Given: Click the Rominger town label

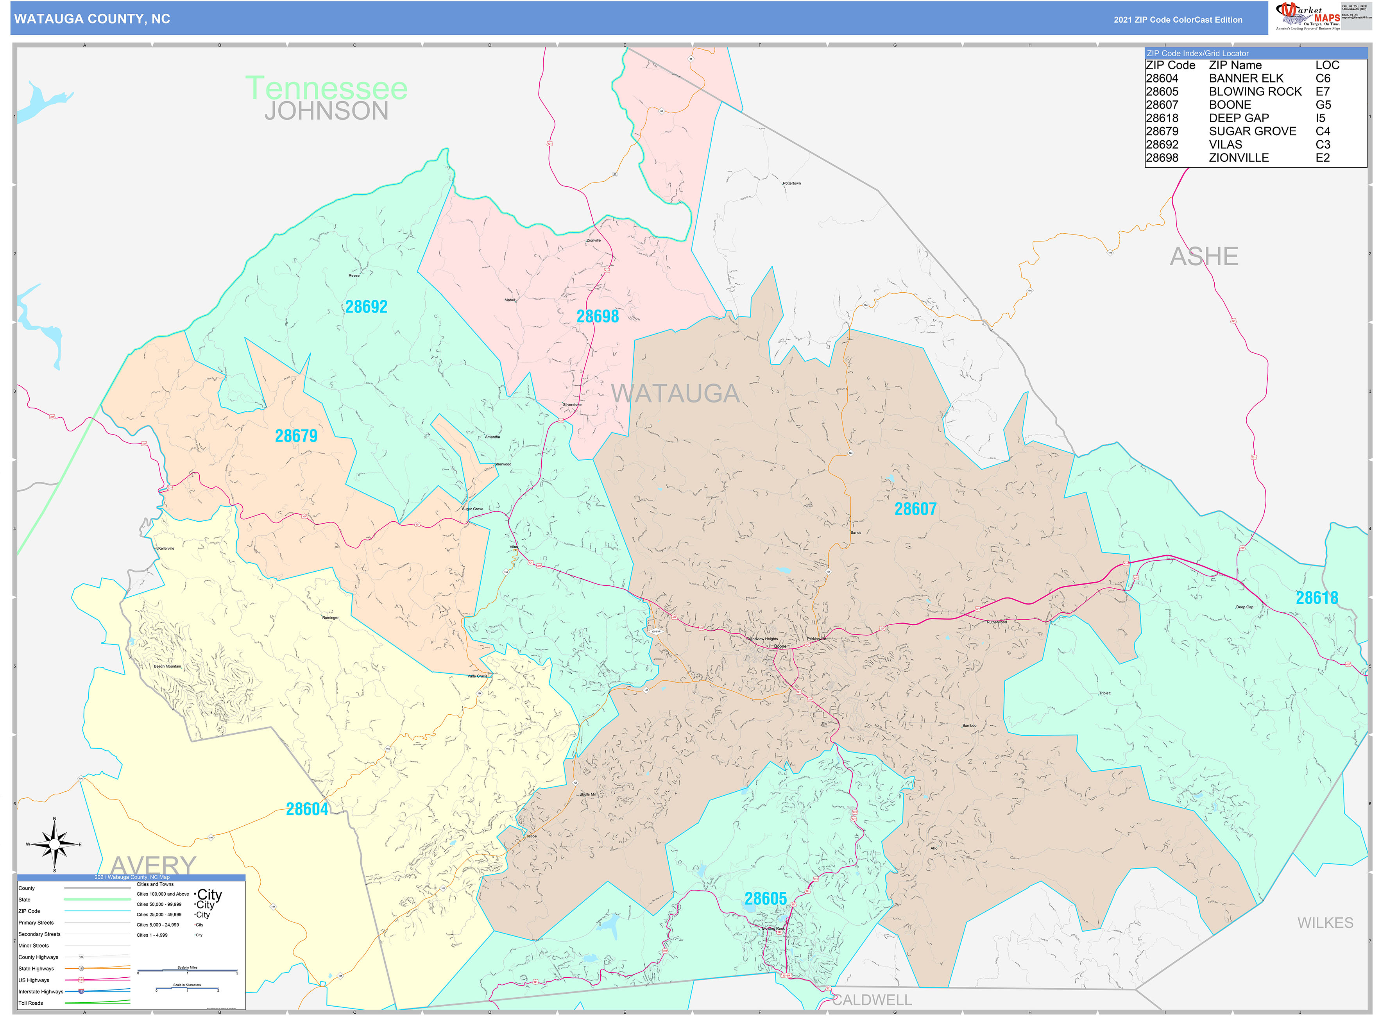Looking at the screenshot, I should point(329,617).
